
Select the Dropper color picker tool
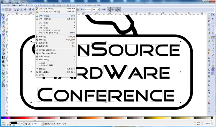(3, 81)
